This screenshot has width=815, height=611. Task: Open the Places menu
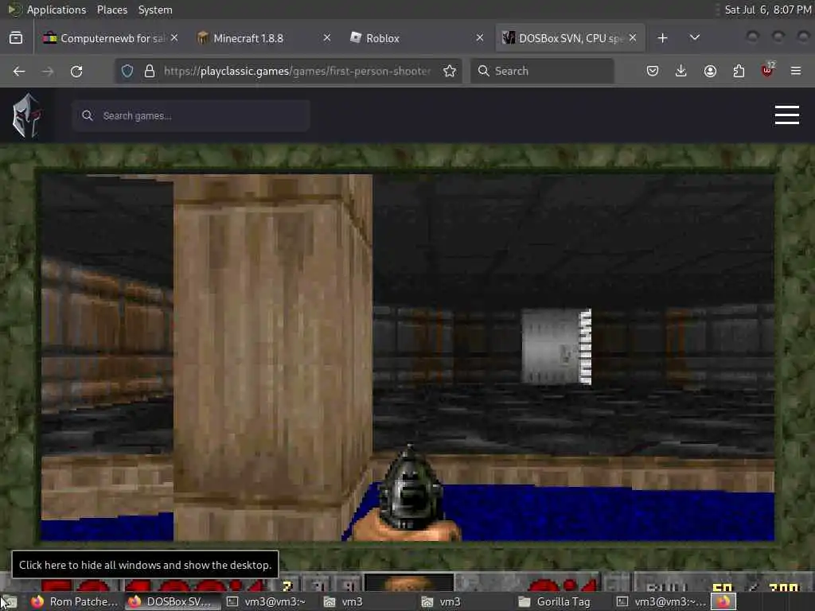[x=111, y=10]
